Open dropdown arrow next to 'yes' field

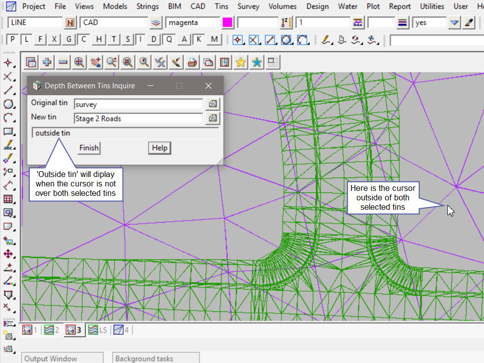(x=454, y=23)
